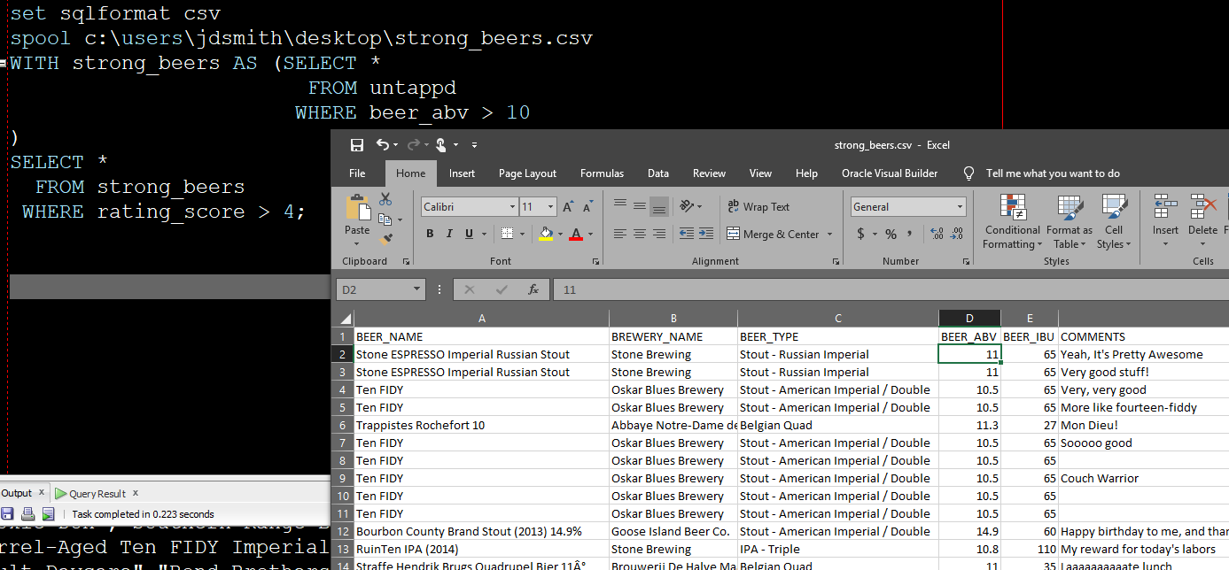Click Increase Decimal icon

937,234
